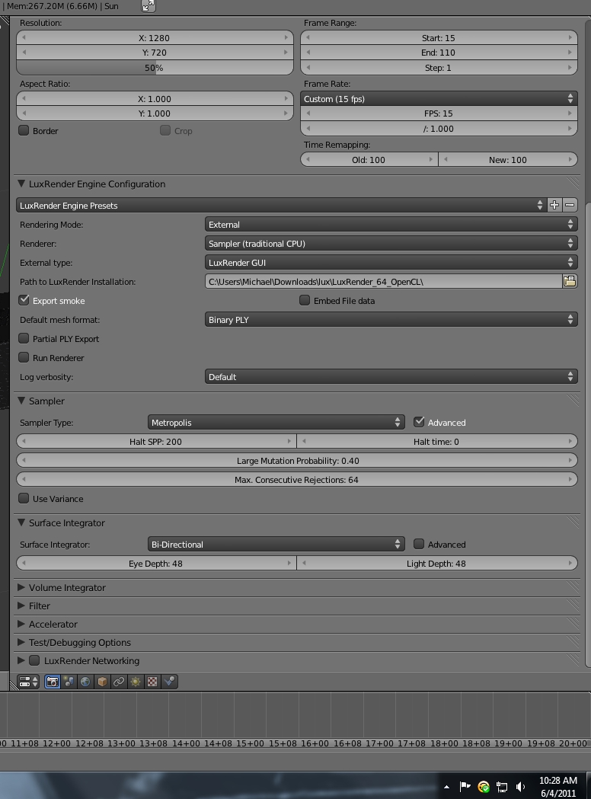591x799 pixels.
Task: Click the Time Remapping Old: 100 field
Action: pos(369,159)
